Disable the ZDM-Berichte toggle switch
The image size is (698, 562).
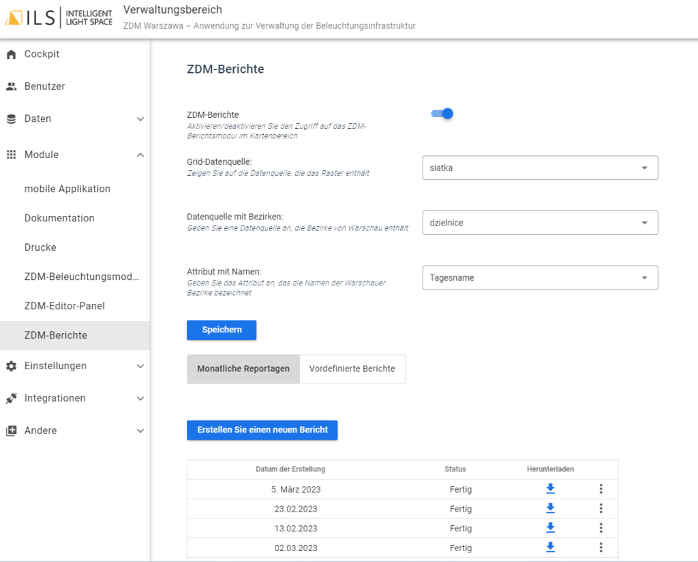coord(442,114)
